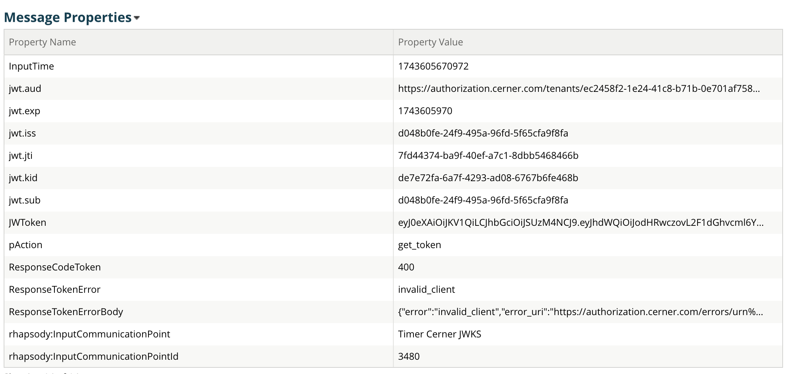Select the jwt.kid property value
Image resolution: width=794 pixels, height=374 pixels.
tap(488, 178)
